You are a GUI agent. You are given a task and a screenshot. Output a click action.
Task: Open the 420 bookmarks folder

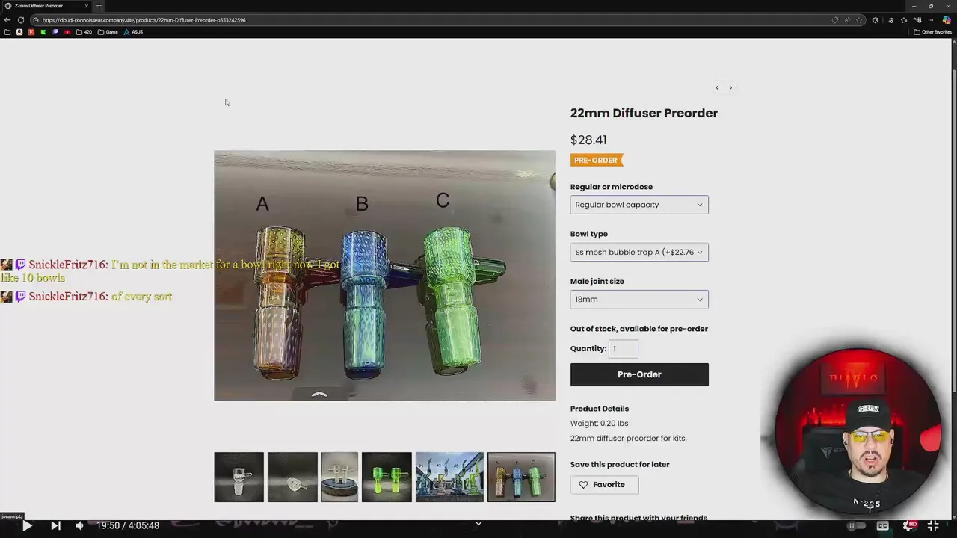pyautogui.click(x=84, y=32)
